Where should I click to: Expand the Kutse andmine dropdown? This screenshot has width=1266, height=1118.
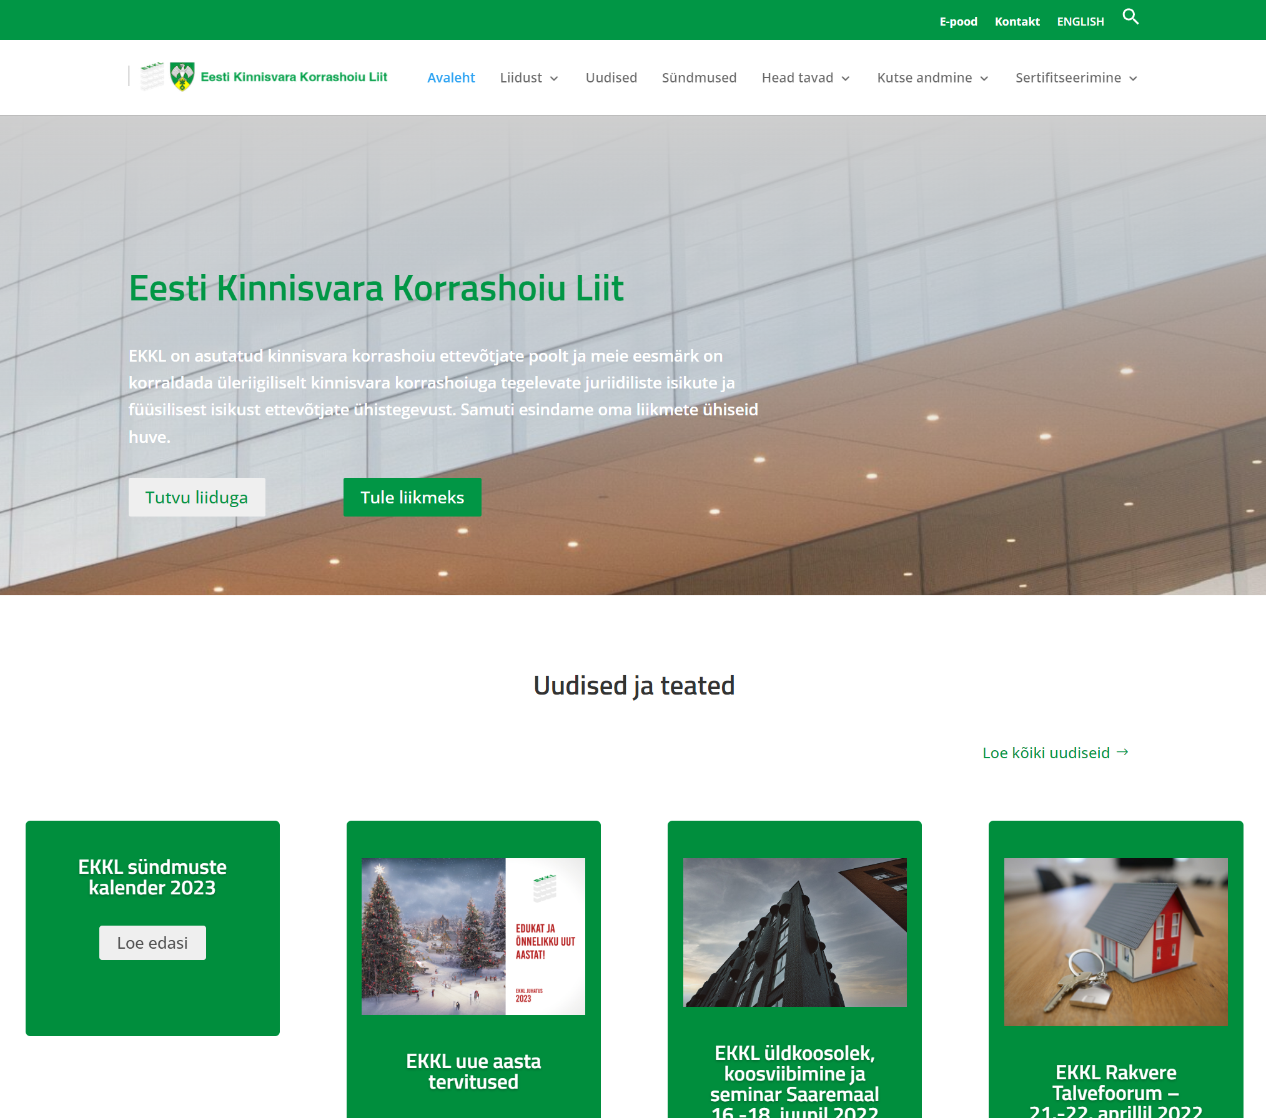click(x=932, y=77)
